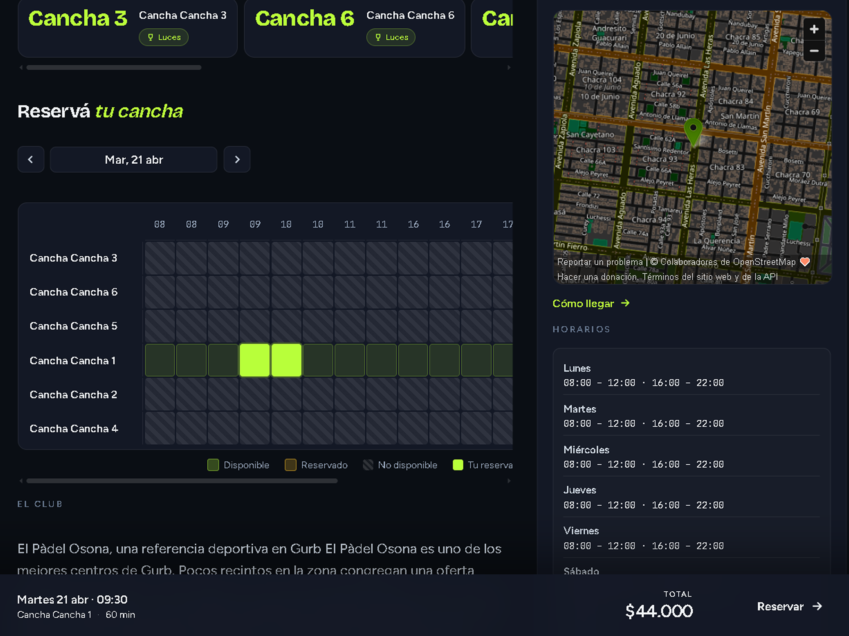Select first 08 slot on Cancha 1

pos(160,360)
